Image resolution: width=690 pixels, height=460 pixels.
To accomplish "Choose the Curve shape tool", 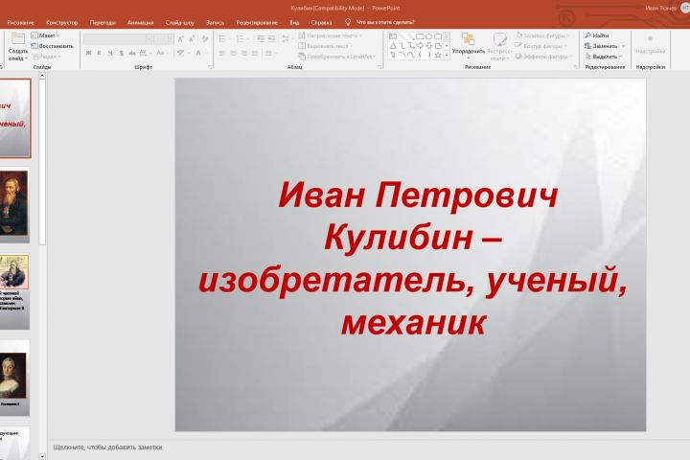I will pyautogui.click(x=410, y=55).
